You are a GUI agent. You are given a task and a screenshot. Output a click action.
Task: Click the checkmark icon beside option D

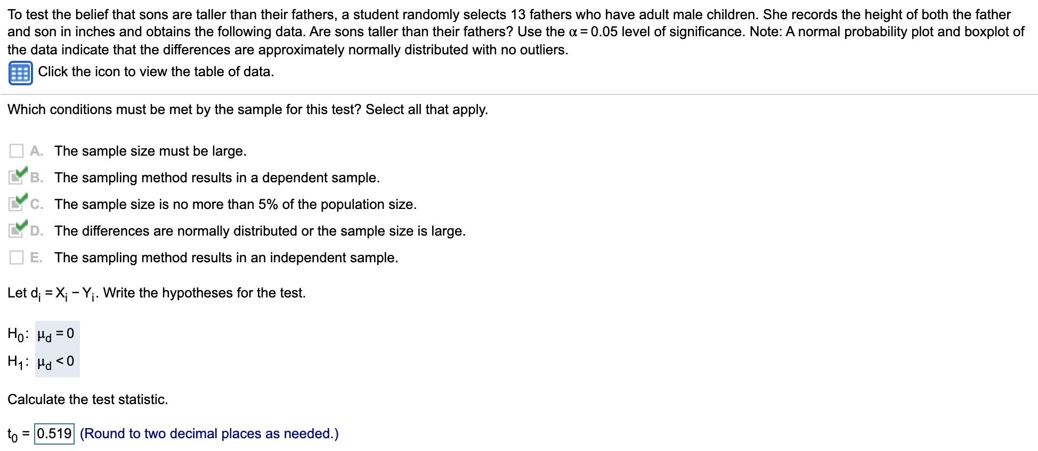click(x=17, y=230)
